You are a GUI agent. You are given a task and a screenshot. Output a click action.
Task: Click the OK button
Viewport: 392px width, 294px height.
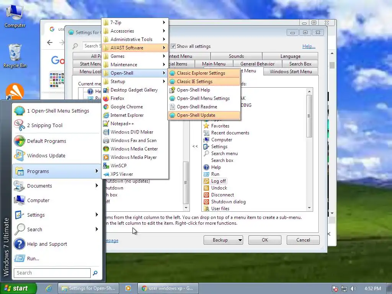click(265, 240)
